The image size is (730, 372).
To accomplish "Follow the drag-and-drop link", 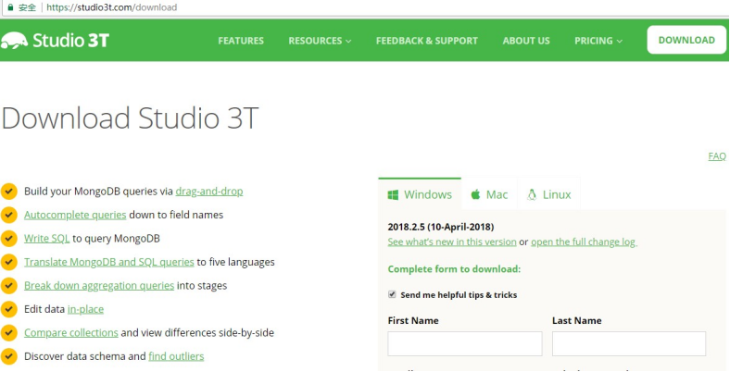I will 209,192.
